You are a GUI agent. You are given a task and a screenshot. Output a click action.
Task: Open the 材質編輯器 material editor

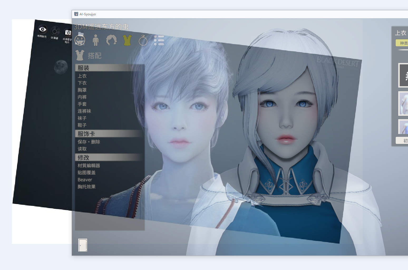point(89,166)
